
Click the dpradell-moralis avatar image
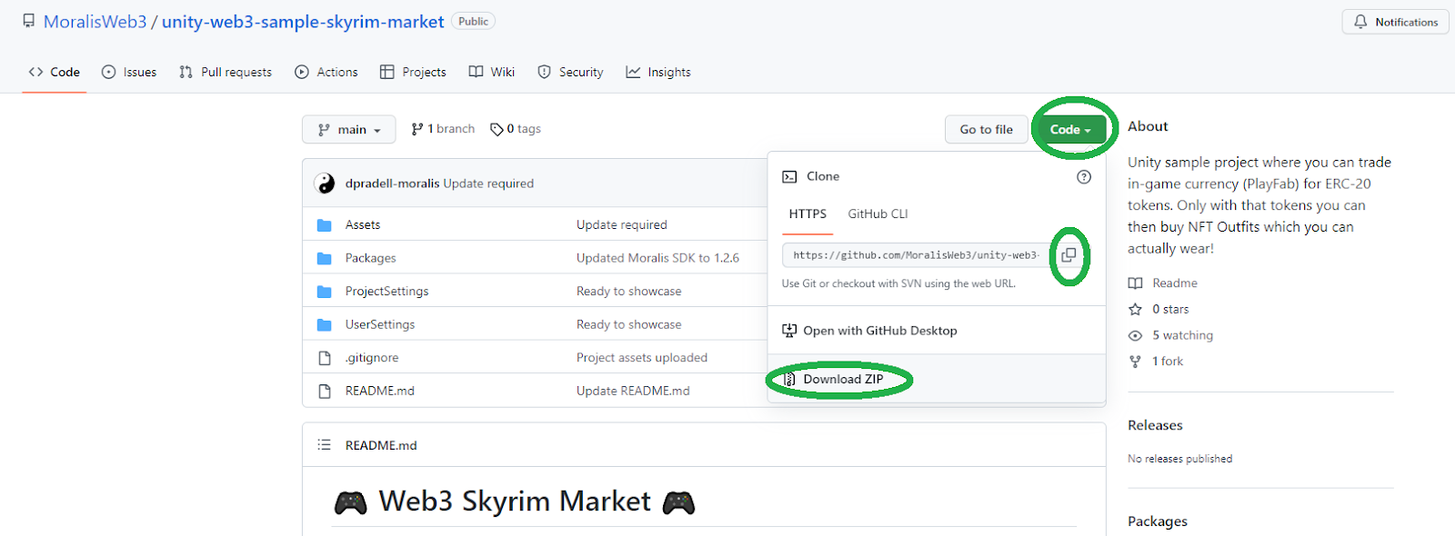[325, 184]
